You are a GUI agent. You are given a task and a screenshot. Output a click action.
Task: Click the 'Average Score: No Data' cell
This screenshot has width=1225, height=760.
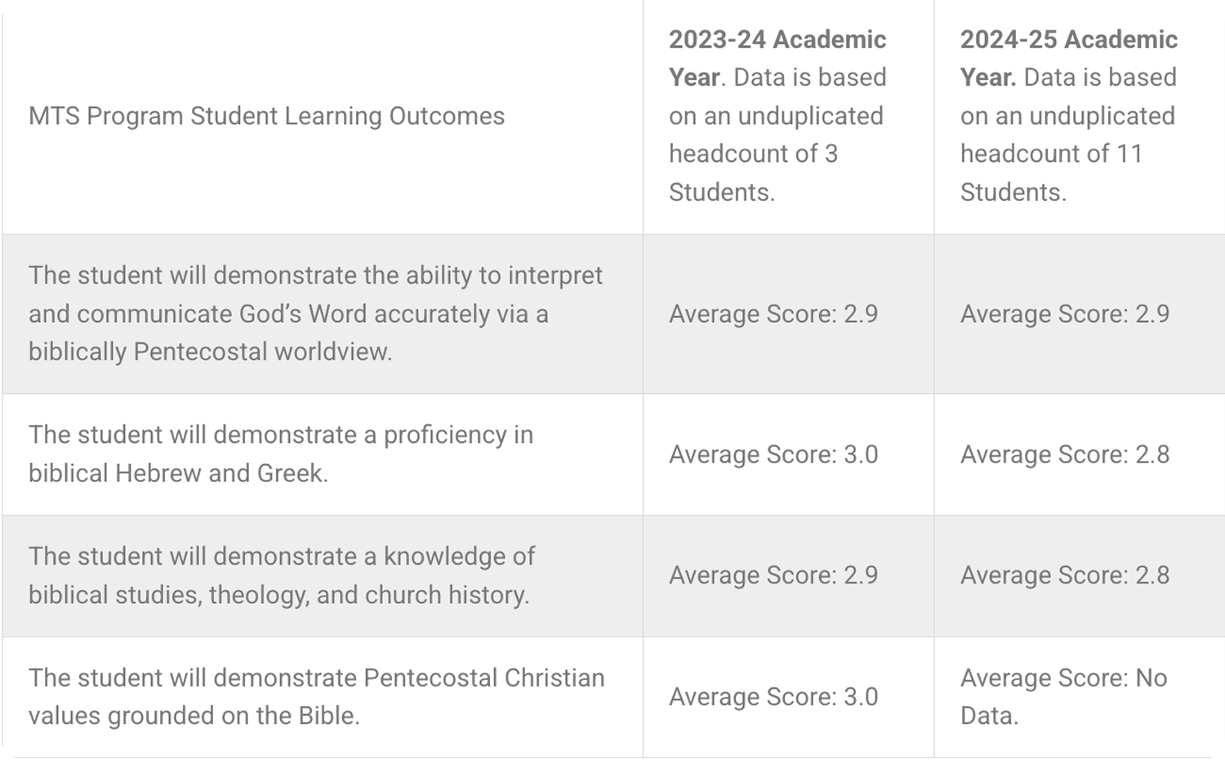[x=1062, y=696]
